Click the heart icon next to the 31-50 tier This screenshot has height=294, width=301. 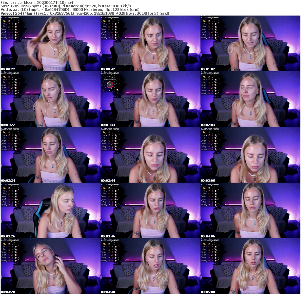16,32
